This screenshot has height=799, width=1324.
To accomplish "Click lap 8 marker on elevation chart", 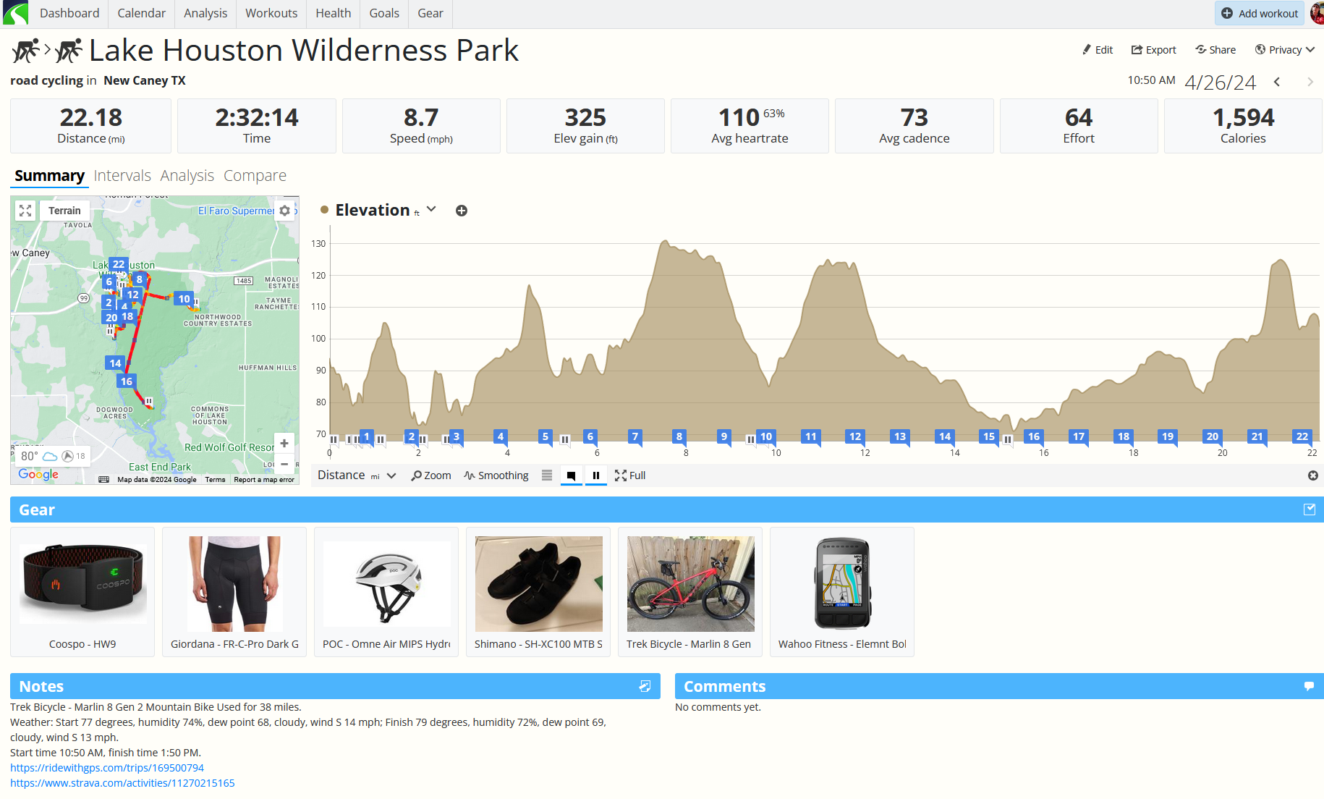I will click(679, 436).
